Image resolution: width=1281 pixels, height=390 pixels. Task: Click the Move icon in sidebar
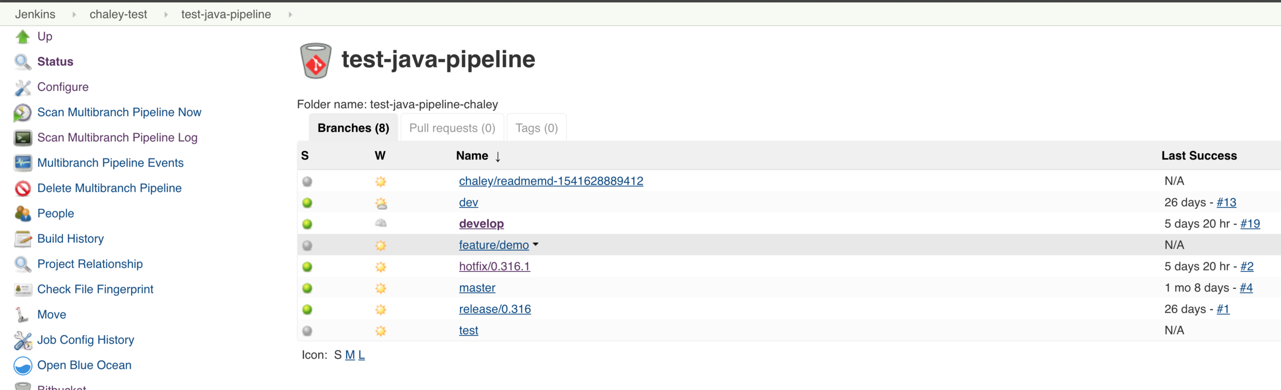pyautogui.click(x=22, y=315)
